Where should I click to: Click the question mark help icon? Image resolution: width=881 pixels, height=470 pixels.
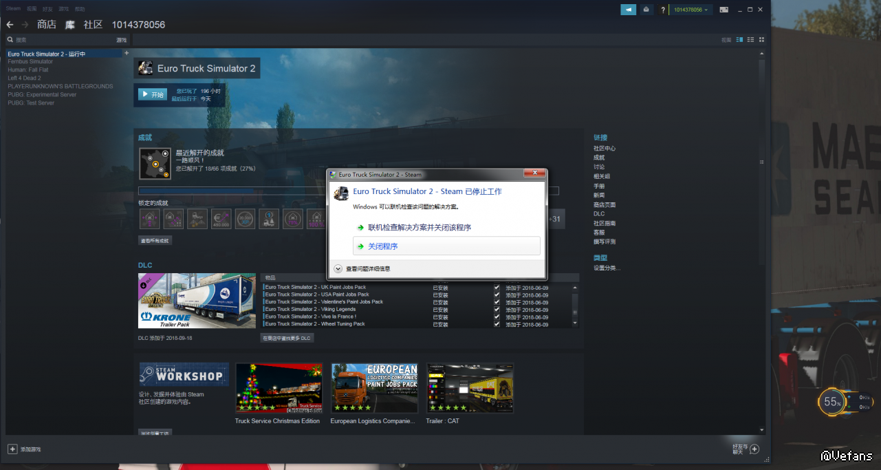[663, 10]
